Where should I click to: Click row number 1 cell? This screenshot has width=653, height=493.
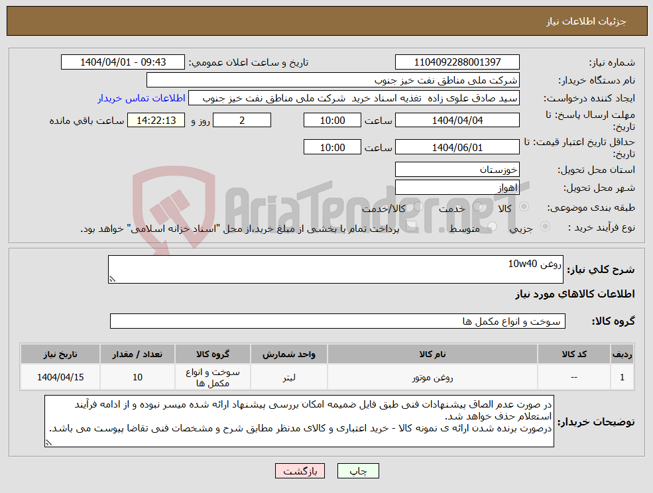click(x=622, y=377)
